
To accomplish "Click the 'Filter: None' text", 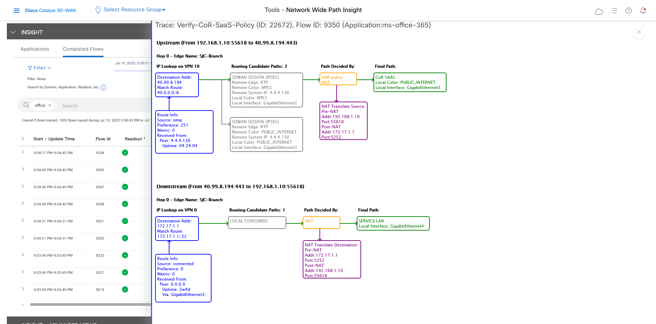I will coord(36,79).
